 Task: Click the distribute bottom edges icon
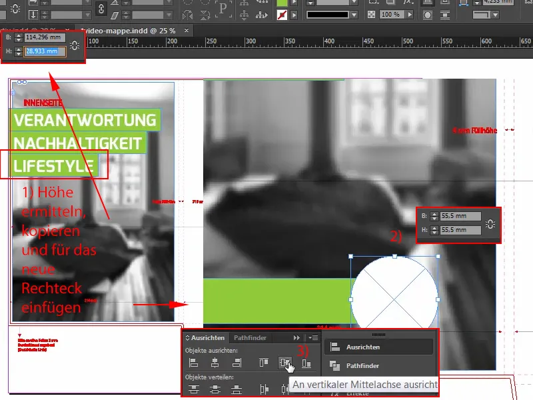(237, 389)
